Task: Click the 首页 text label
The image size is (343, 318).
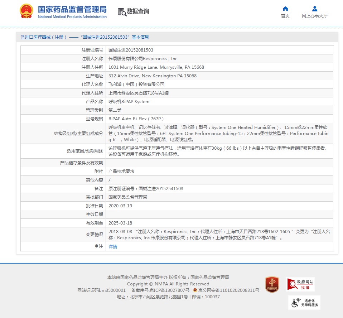Action: point(285,16)
